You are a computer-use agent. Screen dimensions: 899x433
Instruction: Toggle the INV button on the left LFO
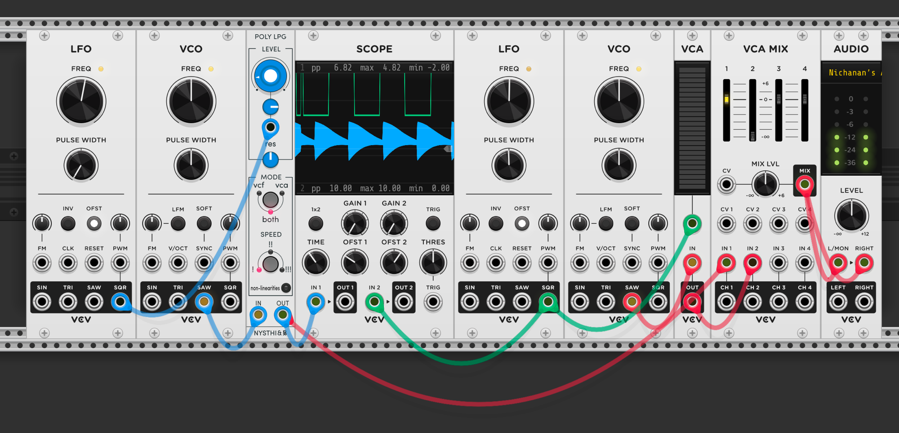tap(68, 223)
